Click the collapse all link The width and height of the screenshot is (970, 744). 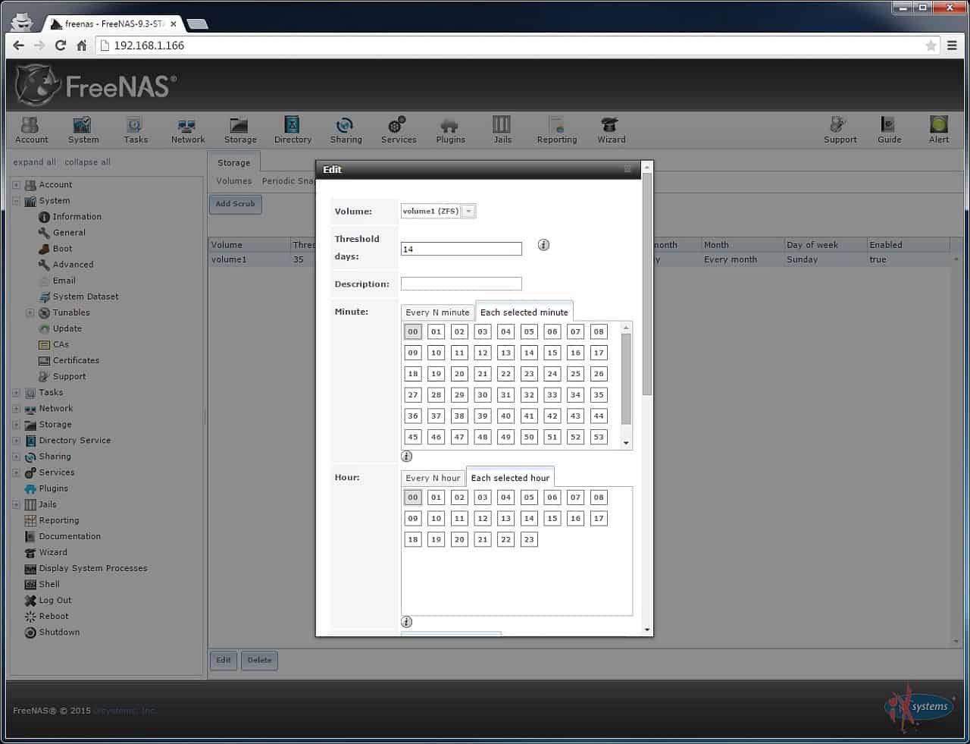(x=87, y=162)
